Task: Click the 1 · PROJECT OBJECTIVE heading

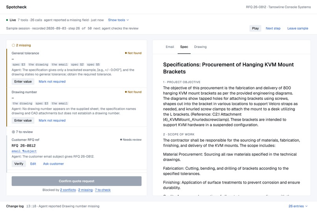Action: (182, 82)
